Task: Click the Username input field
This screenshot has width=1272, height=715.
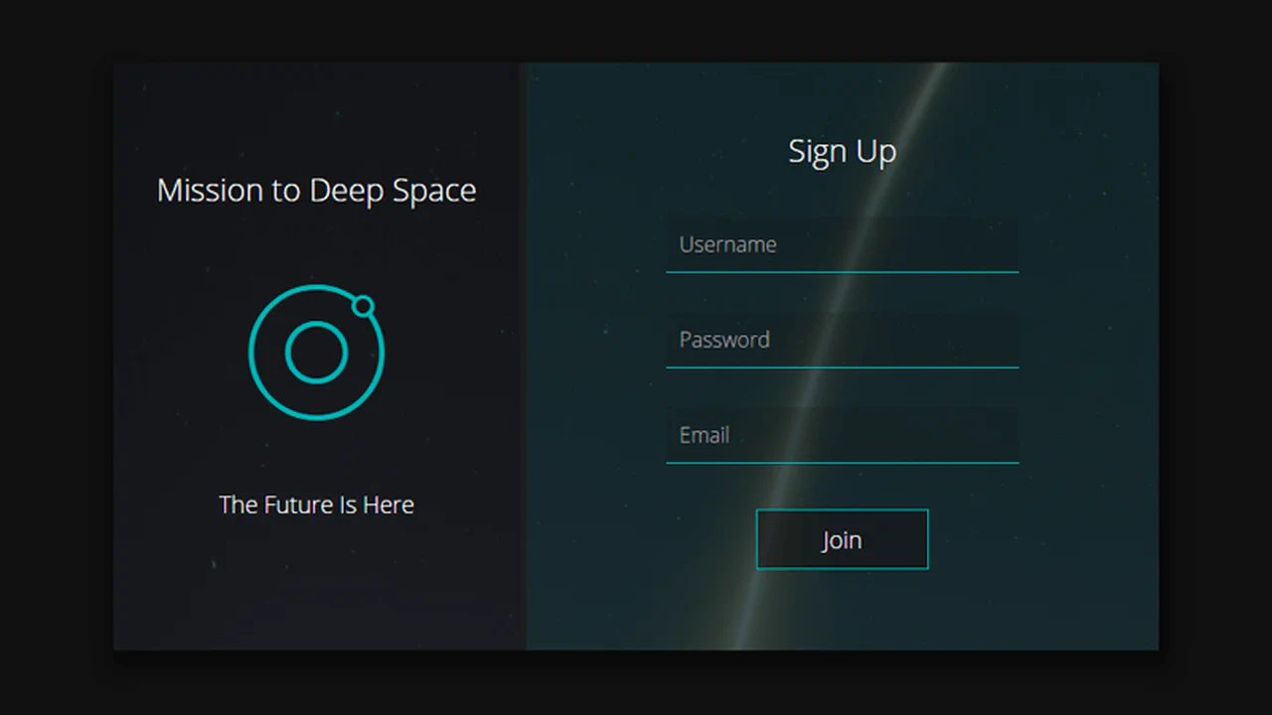Action: (x=842, y=245)
